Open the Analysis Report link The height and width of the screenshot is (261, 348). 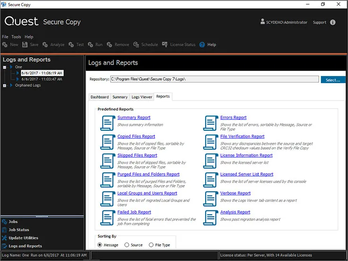[235, 212]
